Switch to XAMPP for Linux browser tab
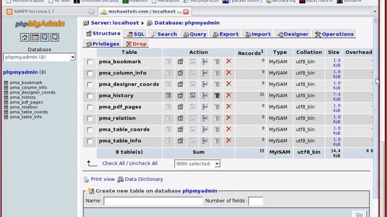Viewport: 387px width, 217px height. pyautogui.click(x=51, y=11)
